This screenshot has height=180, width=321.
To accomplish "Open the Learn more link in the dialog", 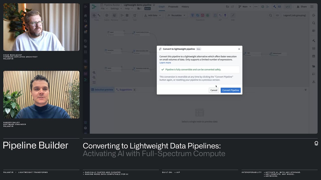I will [165, 62].
